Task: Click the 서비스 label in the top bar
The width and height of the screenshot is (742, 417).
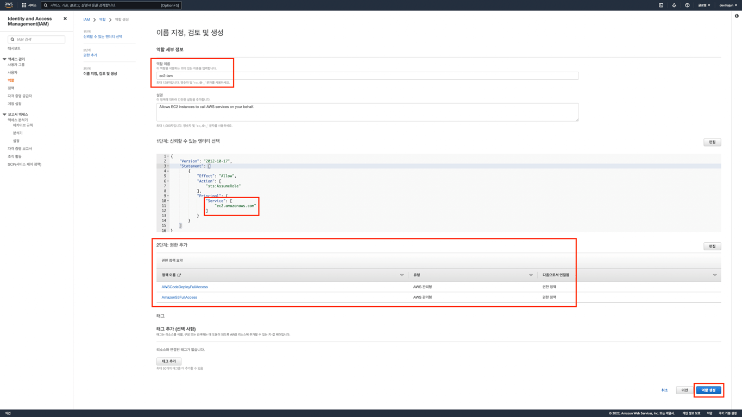Action: pyautogui.click(x=33, y=5)
